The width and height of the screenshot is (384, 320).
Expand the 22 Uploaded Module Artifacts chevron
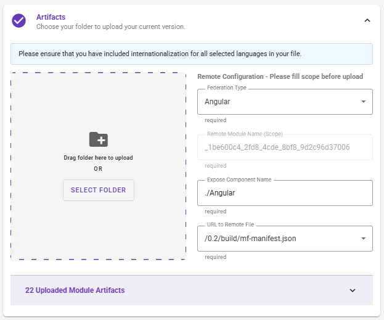(x=353, y=290)
